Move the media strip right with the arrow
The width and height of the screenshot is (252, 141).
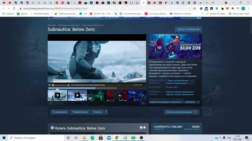click(143, 103)
